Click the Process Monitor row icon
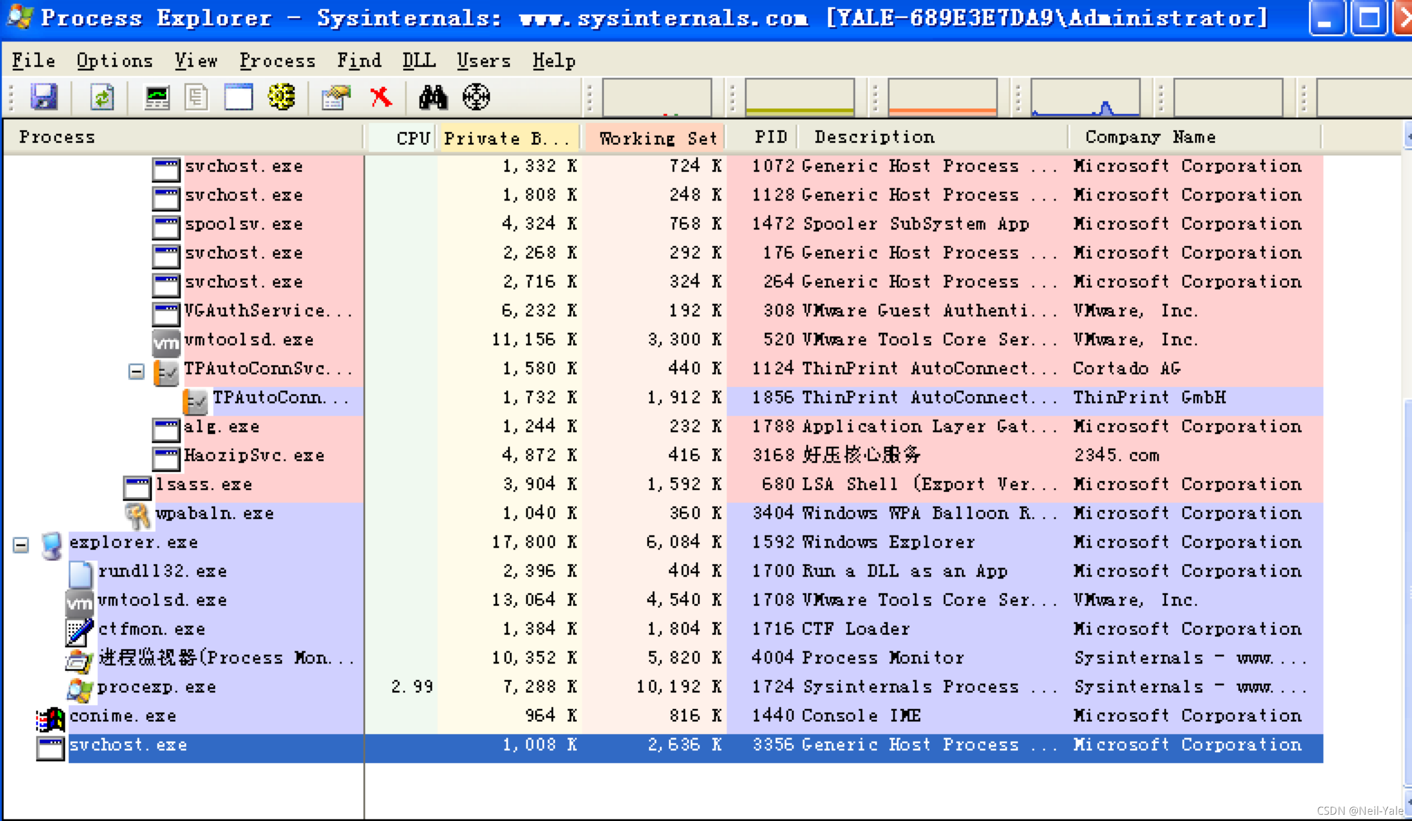The image size is (1412, 821). 79,660
